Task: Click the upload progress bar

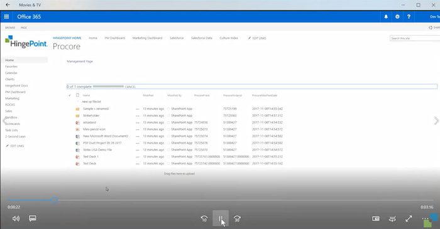Action: click(x=108, y=87)
